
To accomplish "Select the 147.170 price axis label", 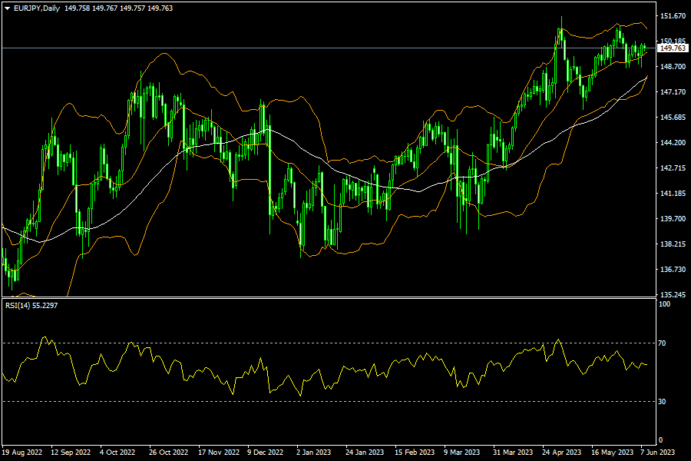I will 673,91.
